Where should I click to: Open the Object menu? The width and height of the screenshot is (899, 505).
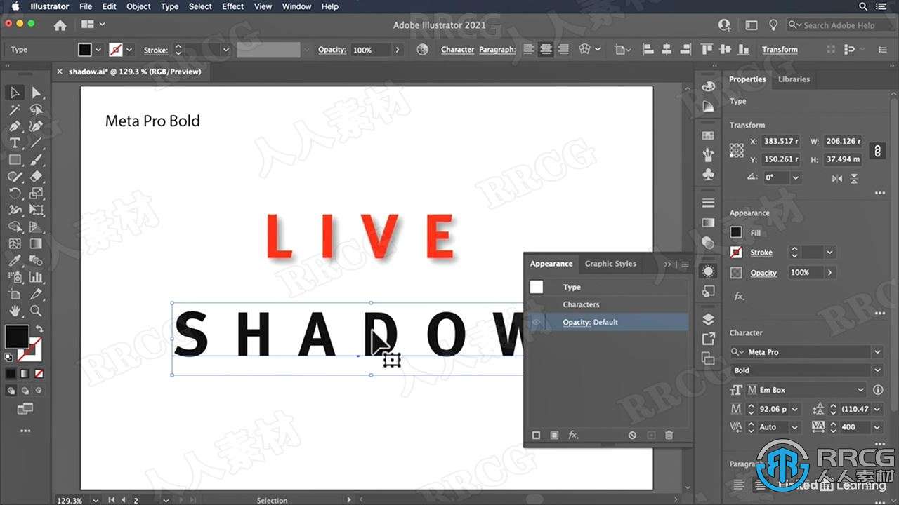pyautogui.click(x=138, y=6)
